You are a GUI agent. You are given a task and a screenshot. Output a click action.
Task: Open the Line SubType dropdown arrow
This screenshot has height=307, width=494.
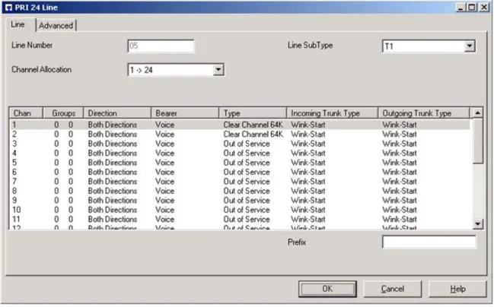click(470, 46)
